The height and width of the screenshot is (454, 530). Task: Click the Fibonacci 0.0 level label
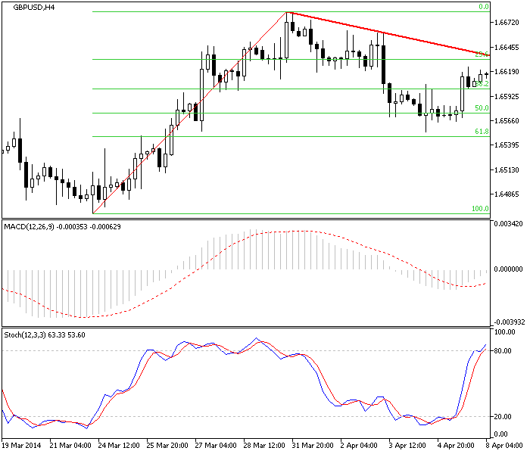(483, 7)
